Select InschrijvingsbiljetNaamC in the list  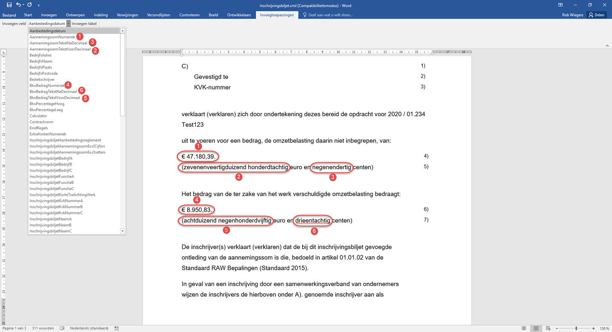(51, 231)
